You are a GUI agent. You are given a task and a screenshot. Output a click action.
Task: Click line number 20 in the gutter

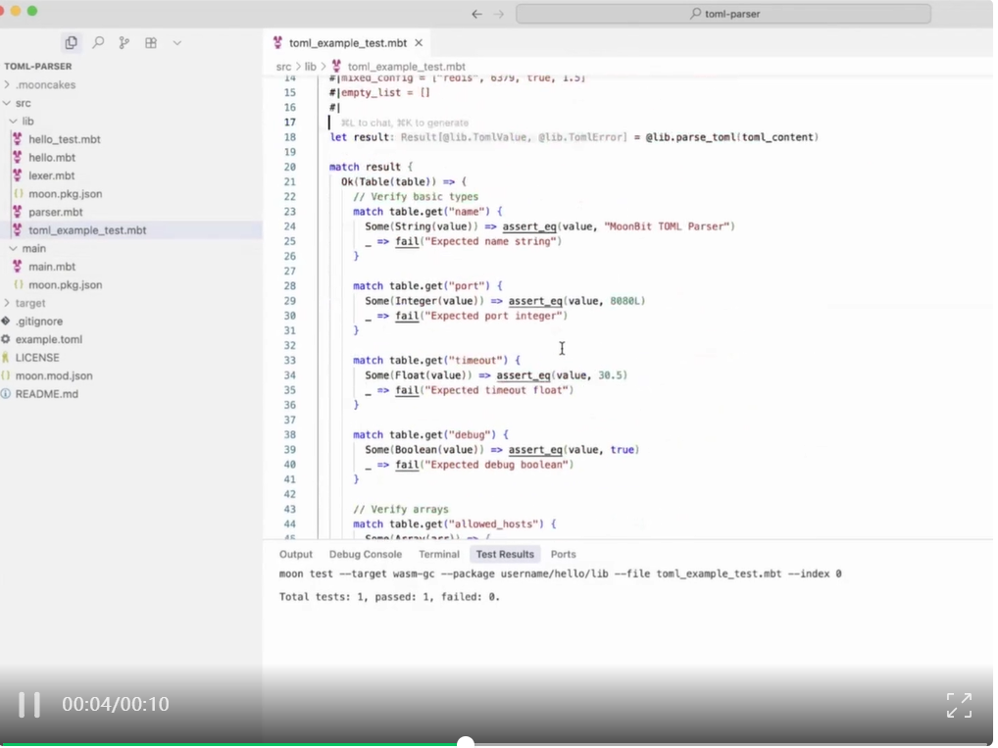(x=289, y=167)
